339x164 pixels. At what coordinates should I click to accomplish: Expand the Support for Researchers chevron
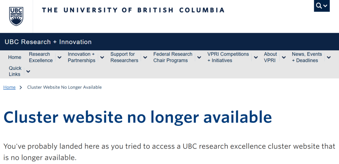[145, 57]
